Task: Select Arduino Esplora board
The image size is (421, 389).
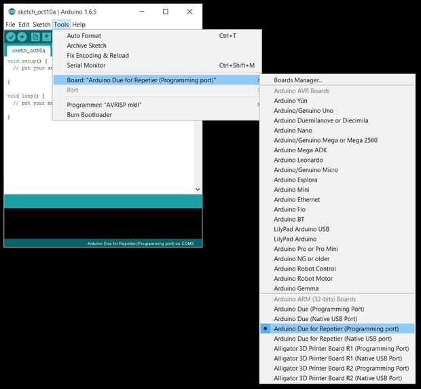Action: pos(337,180)
